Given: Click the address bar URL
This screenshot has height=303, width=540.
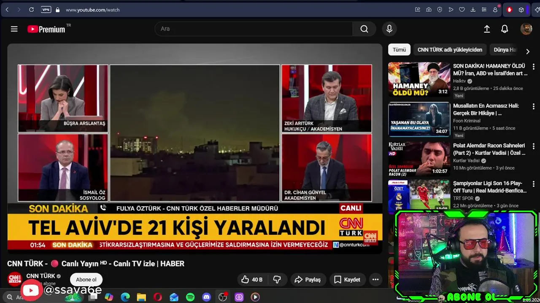Looking at the screenshot, I should [x=92, y=10].
